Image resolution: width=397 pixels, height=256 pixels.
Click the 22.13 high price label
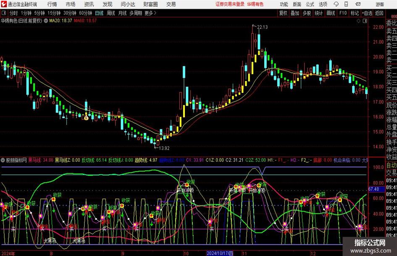262,27
